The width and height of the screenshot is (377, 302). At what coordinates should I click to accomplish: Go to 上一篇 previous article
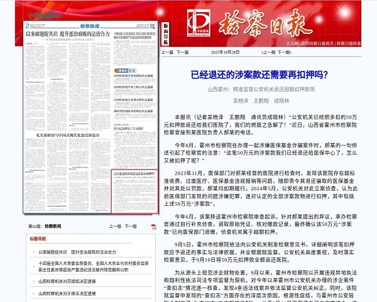(168, 52)
